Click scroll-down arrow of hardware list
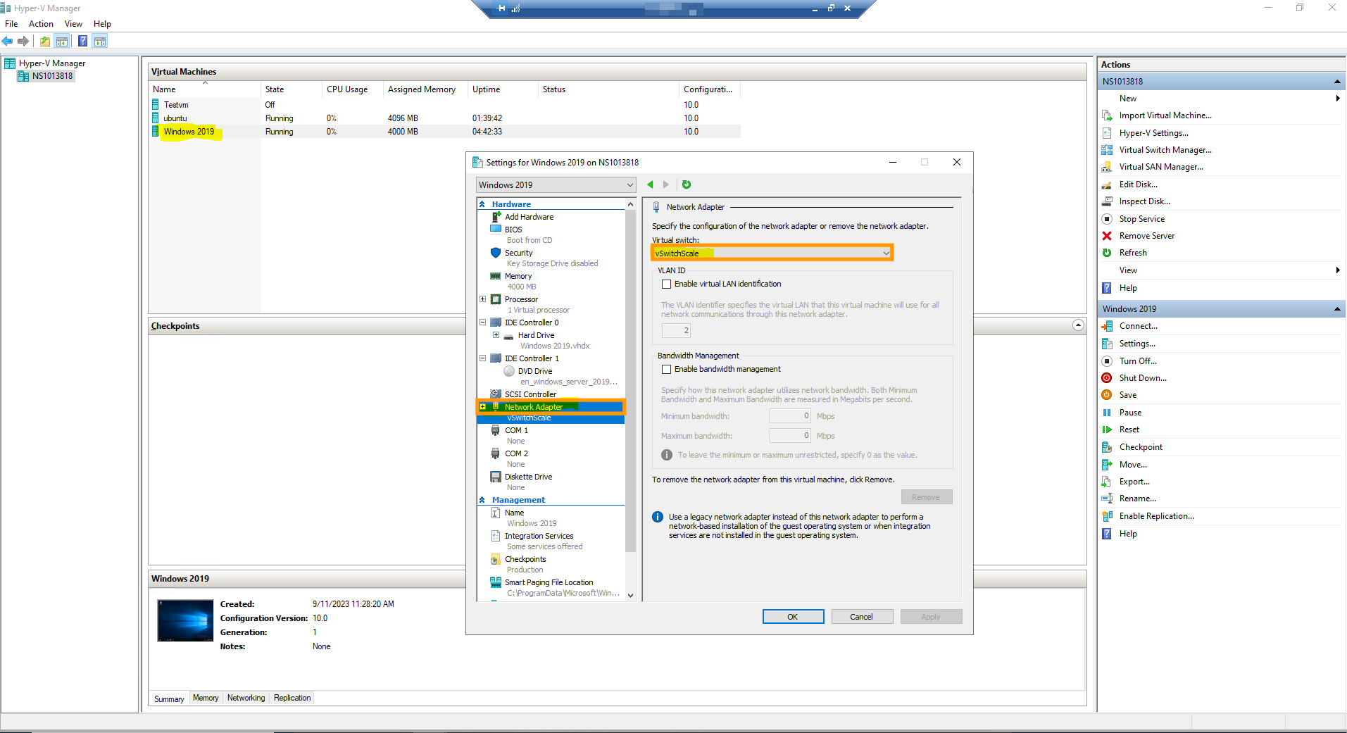 [x=630, y=596]
